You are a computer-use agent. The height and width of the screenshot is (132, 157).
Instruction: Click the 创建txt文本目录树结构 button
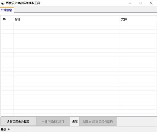coord(98,121)
